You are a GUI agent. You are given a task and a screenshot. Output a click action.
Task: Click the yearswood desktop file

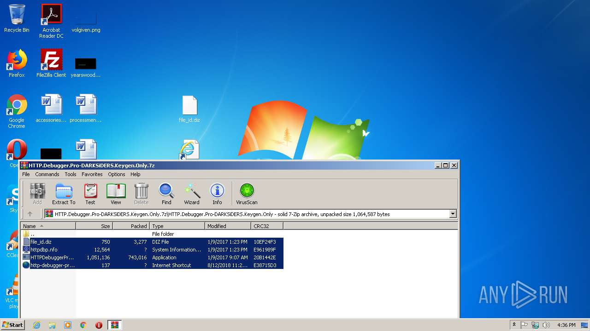86,67
